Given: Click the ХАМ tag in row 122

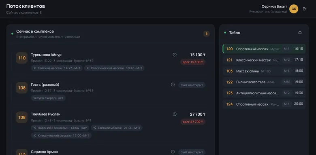Looking at the screenshot, I should [286, 82].
